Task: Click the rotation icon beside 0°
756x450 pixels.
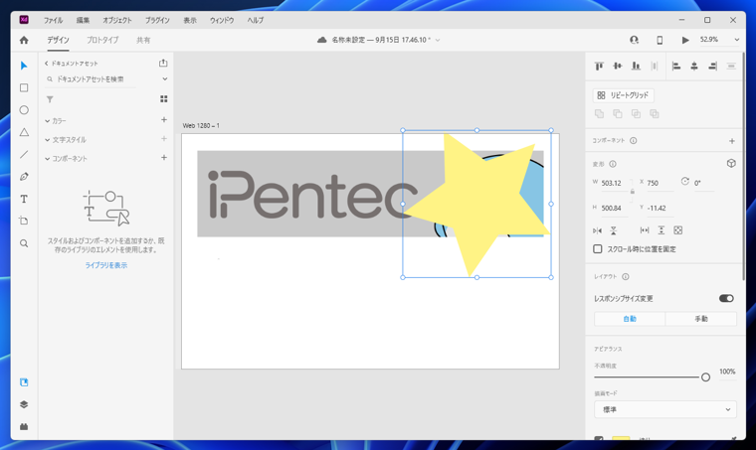Action: click(x=684, y=182)
